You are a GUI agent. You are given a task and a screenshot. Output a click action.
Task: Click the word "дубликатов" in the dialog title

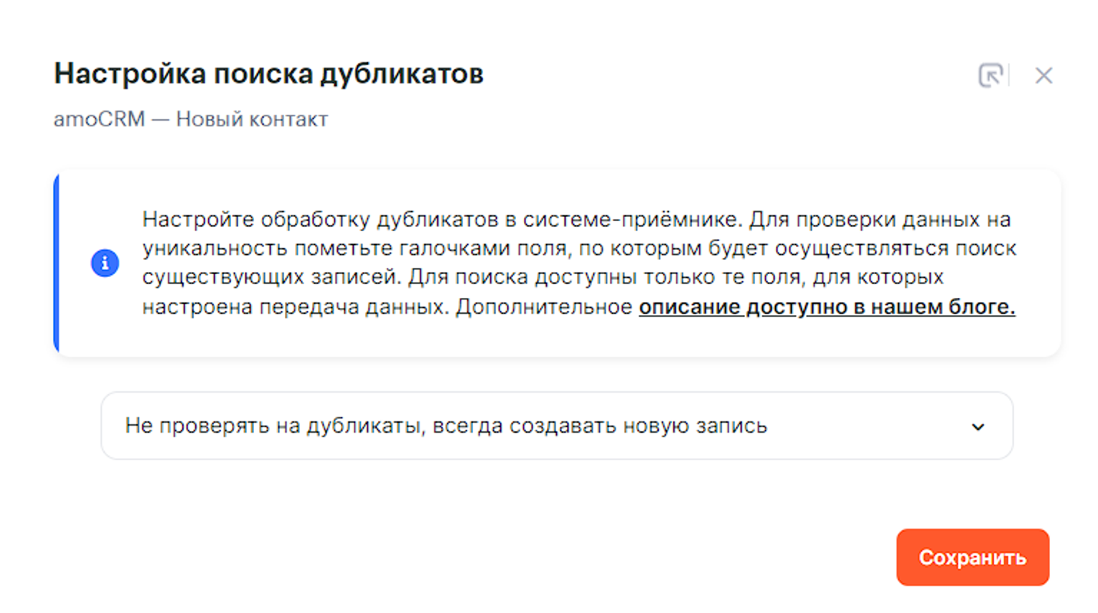pos(401,74)
